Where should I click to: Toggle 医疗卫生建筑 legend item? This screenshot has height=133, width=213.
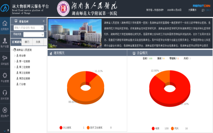pyautogui.click(x=95, y=128)
